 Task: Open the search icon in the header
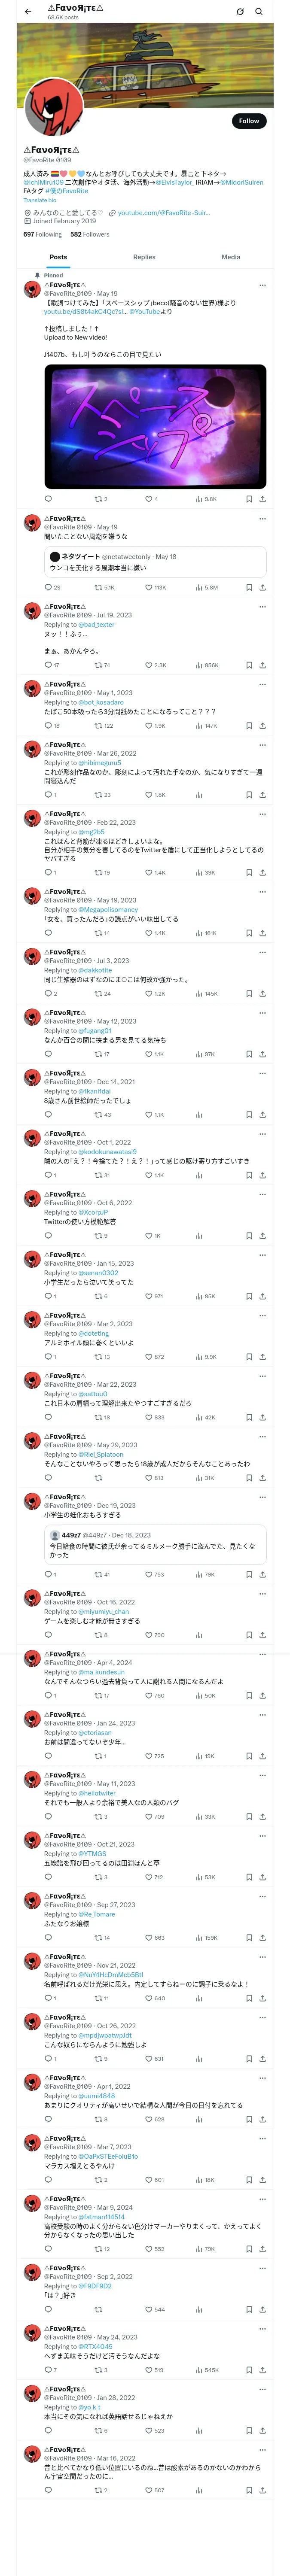pos(259,12)
